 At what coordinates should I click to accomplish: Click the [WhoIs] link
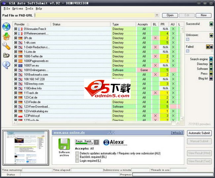pyautogui.click(x=177, y=133)
